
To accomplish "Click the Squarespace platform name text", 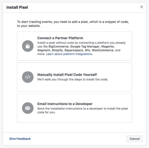I will click(74, 50).
